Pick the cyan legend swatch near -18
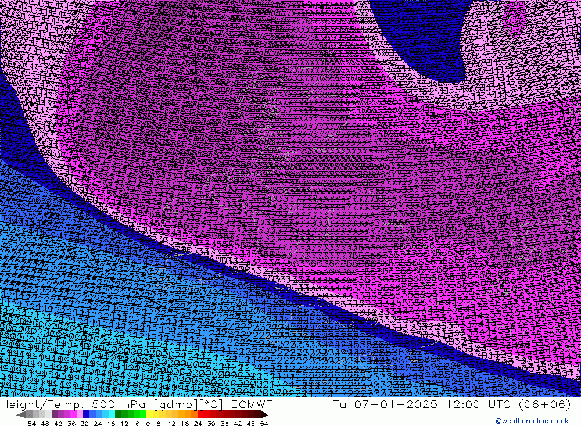This screenshot has width=581, height=426. click(112, 414)
